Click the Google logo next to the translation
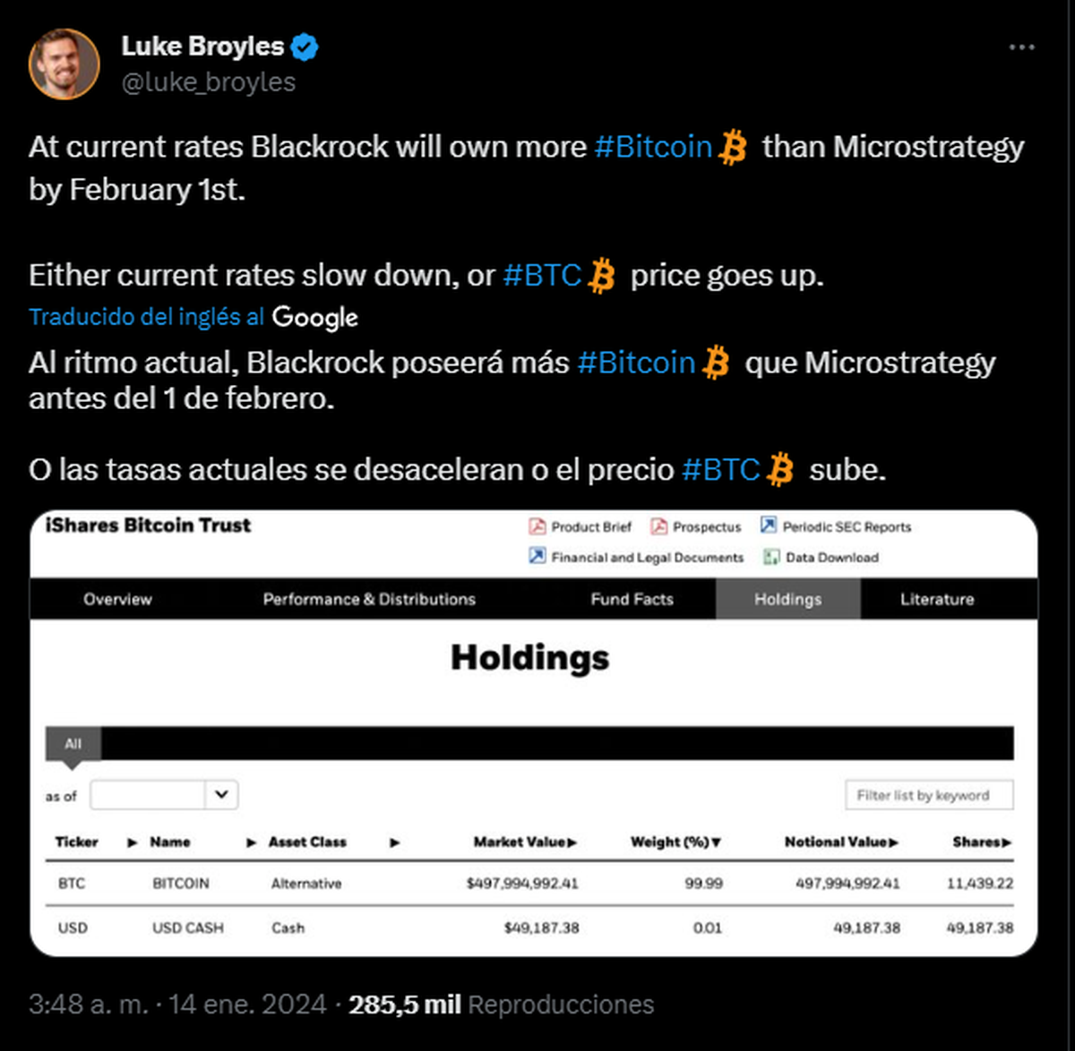 tap(314, 317)
